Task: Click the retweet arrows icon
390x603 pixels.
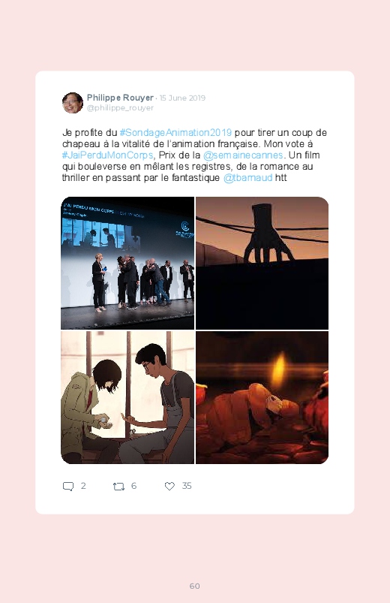Action: point(118,487)
